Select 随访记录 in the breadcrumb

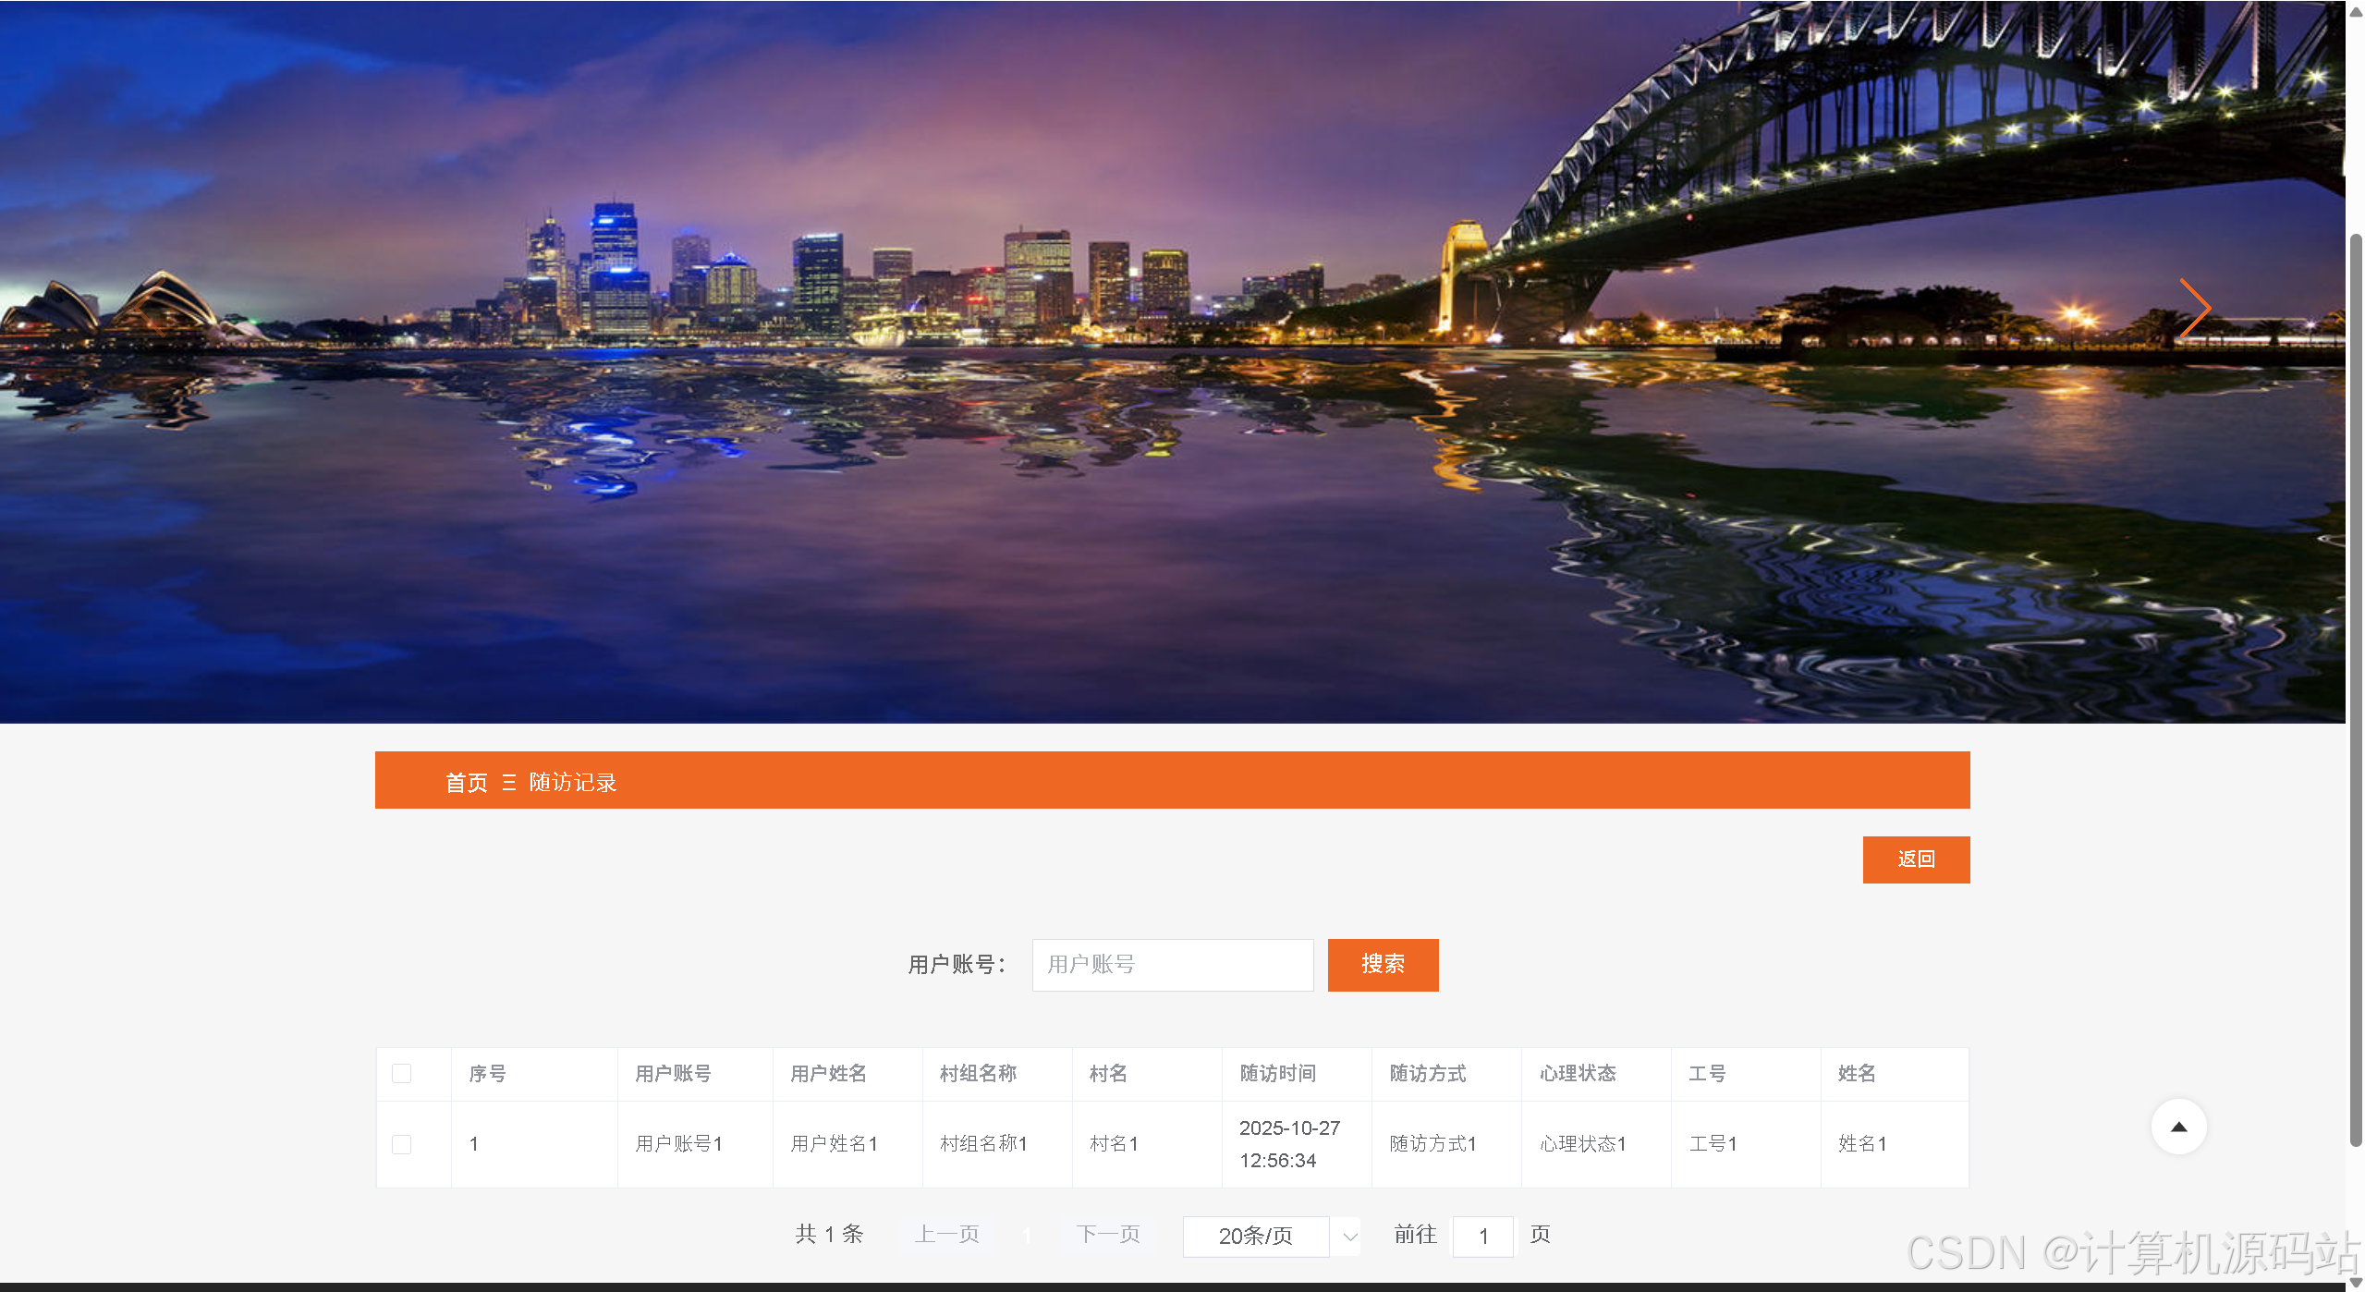coord(573,783)
